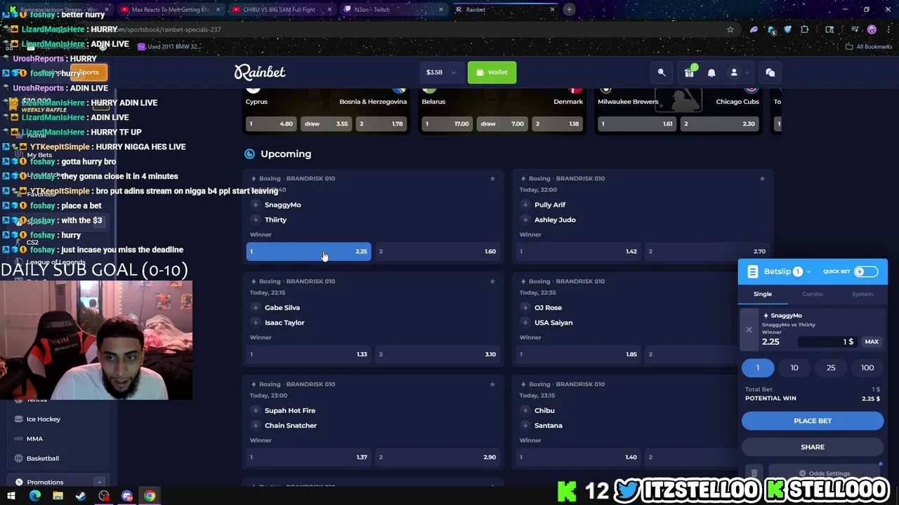The width and height of the screenshot is (899, 505).
Task: Open All Bookmarks folder
Action: (x=869, y=47)
